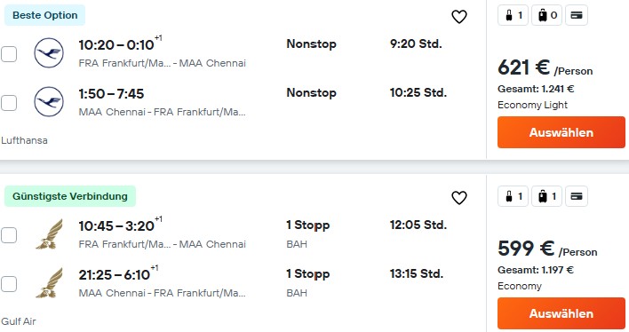629x332 pixels.
Task: Click the Günstigste Verbindung badge
Action: click(x=70, y=196)
